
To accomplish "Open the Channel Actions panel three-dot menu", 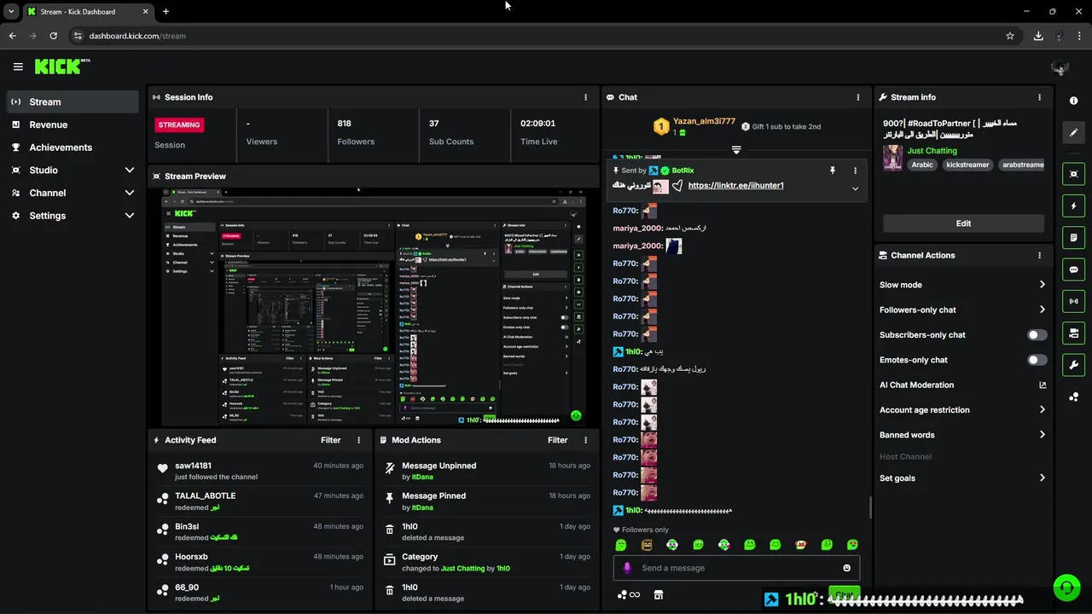I will (x=1039, y=255).
